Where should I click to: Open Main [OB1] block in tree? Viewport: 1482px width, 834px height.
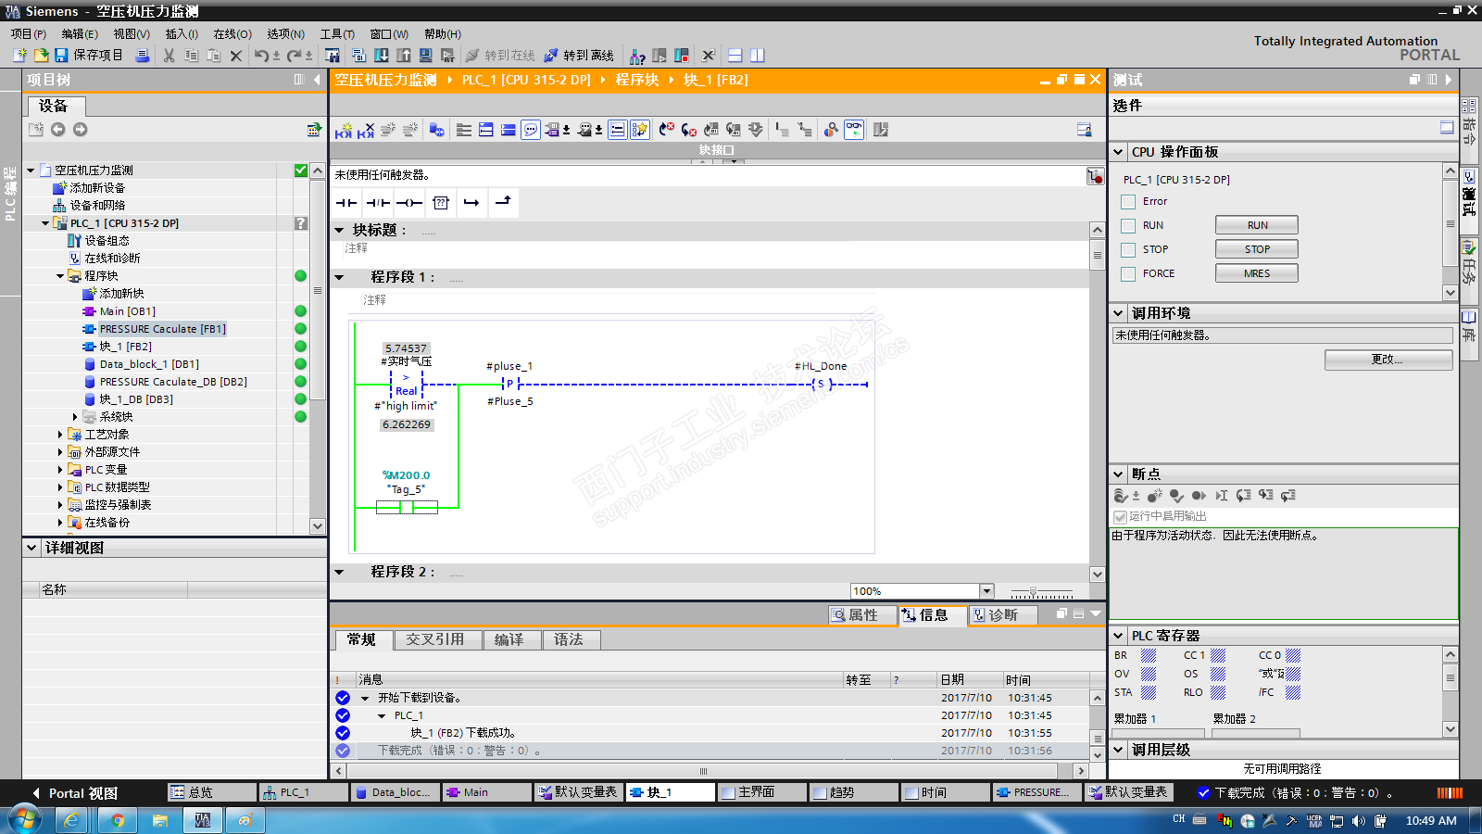128,311
